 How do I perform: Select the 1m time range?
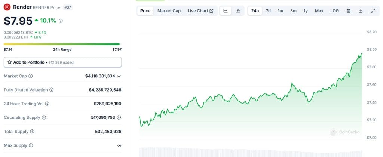click(x=281, y=11)
